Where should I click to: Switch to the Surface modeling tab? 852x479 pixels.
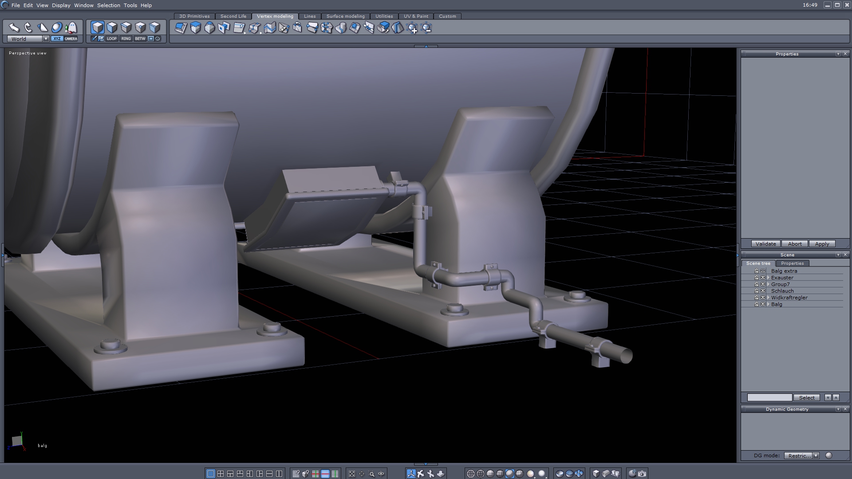[345, 16]
